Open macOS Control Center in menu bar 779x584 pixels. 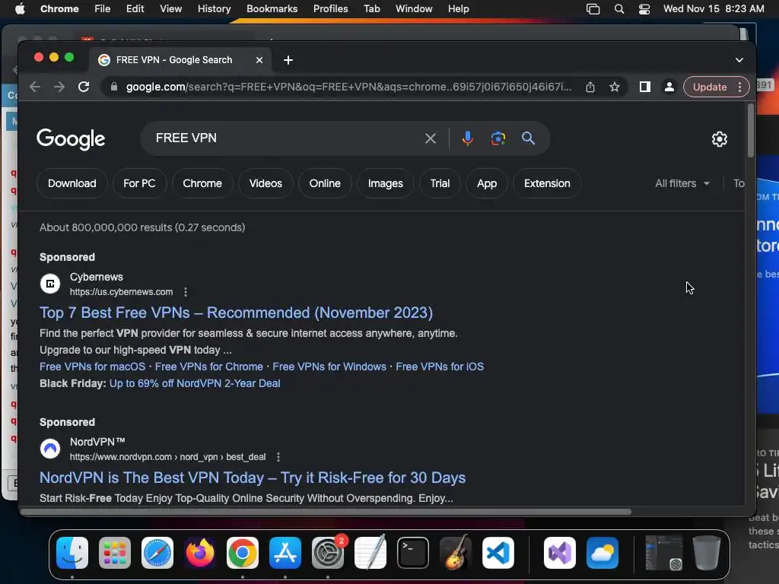click(644, 9)
